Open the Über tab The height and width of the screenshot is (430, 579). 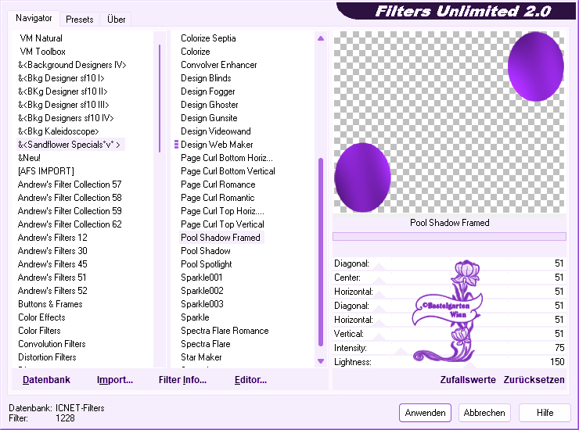(116, 20)
